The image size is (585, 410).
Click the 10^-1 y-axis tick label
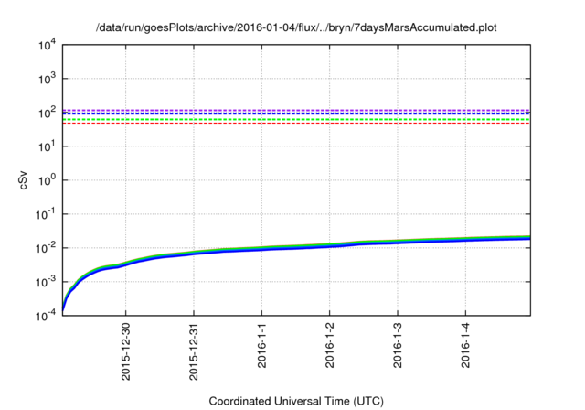(47, 215)
